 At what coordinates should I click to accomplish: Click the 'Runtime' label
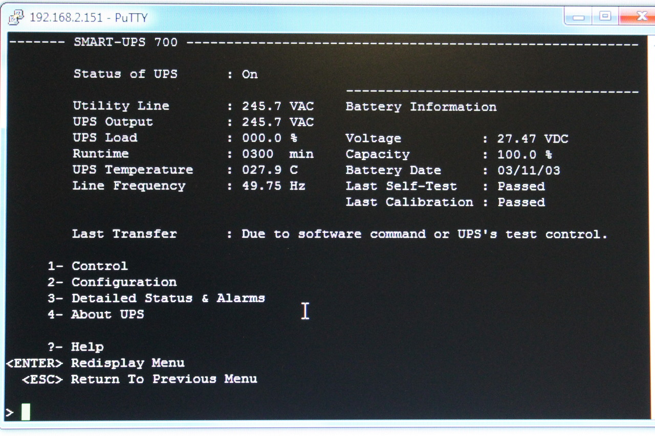click(101, 153)
